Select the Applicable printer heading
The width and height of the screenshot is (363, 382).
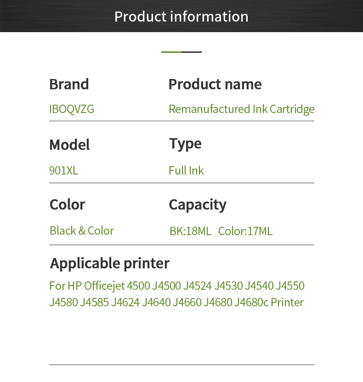click(x=110, y=264)
